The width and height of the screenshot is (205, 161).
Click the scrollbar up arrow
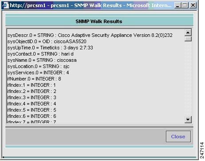coord(188,32)
